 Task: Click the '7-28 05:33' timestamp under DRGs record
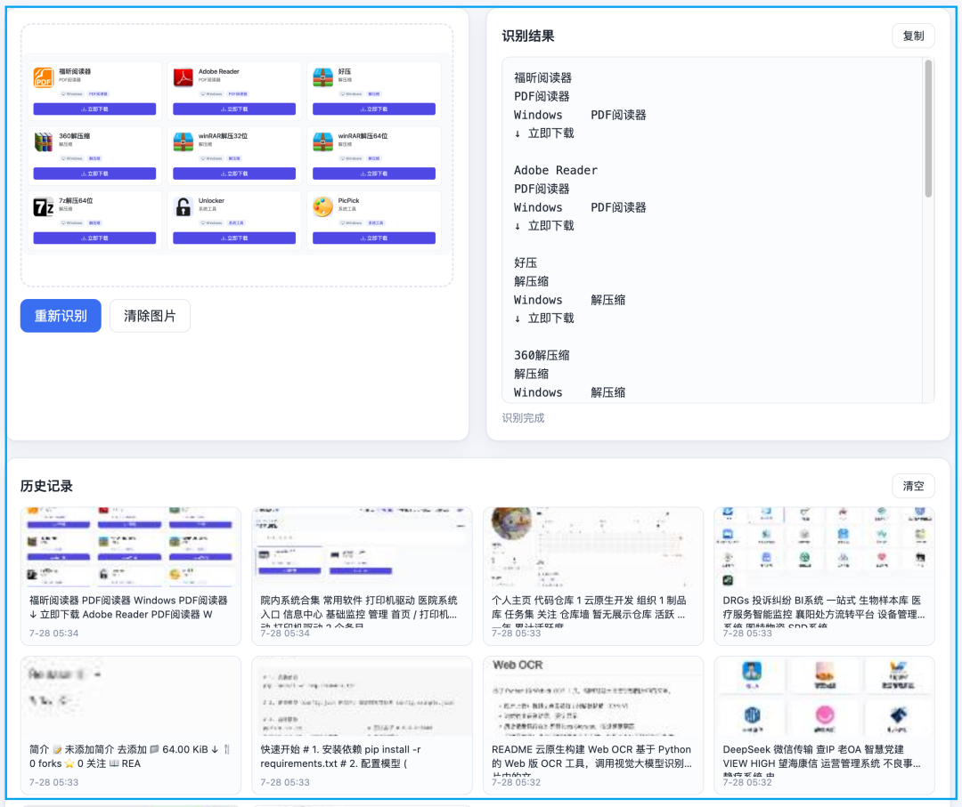tap(747, 633)
